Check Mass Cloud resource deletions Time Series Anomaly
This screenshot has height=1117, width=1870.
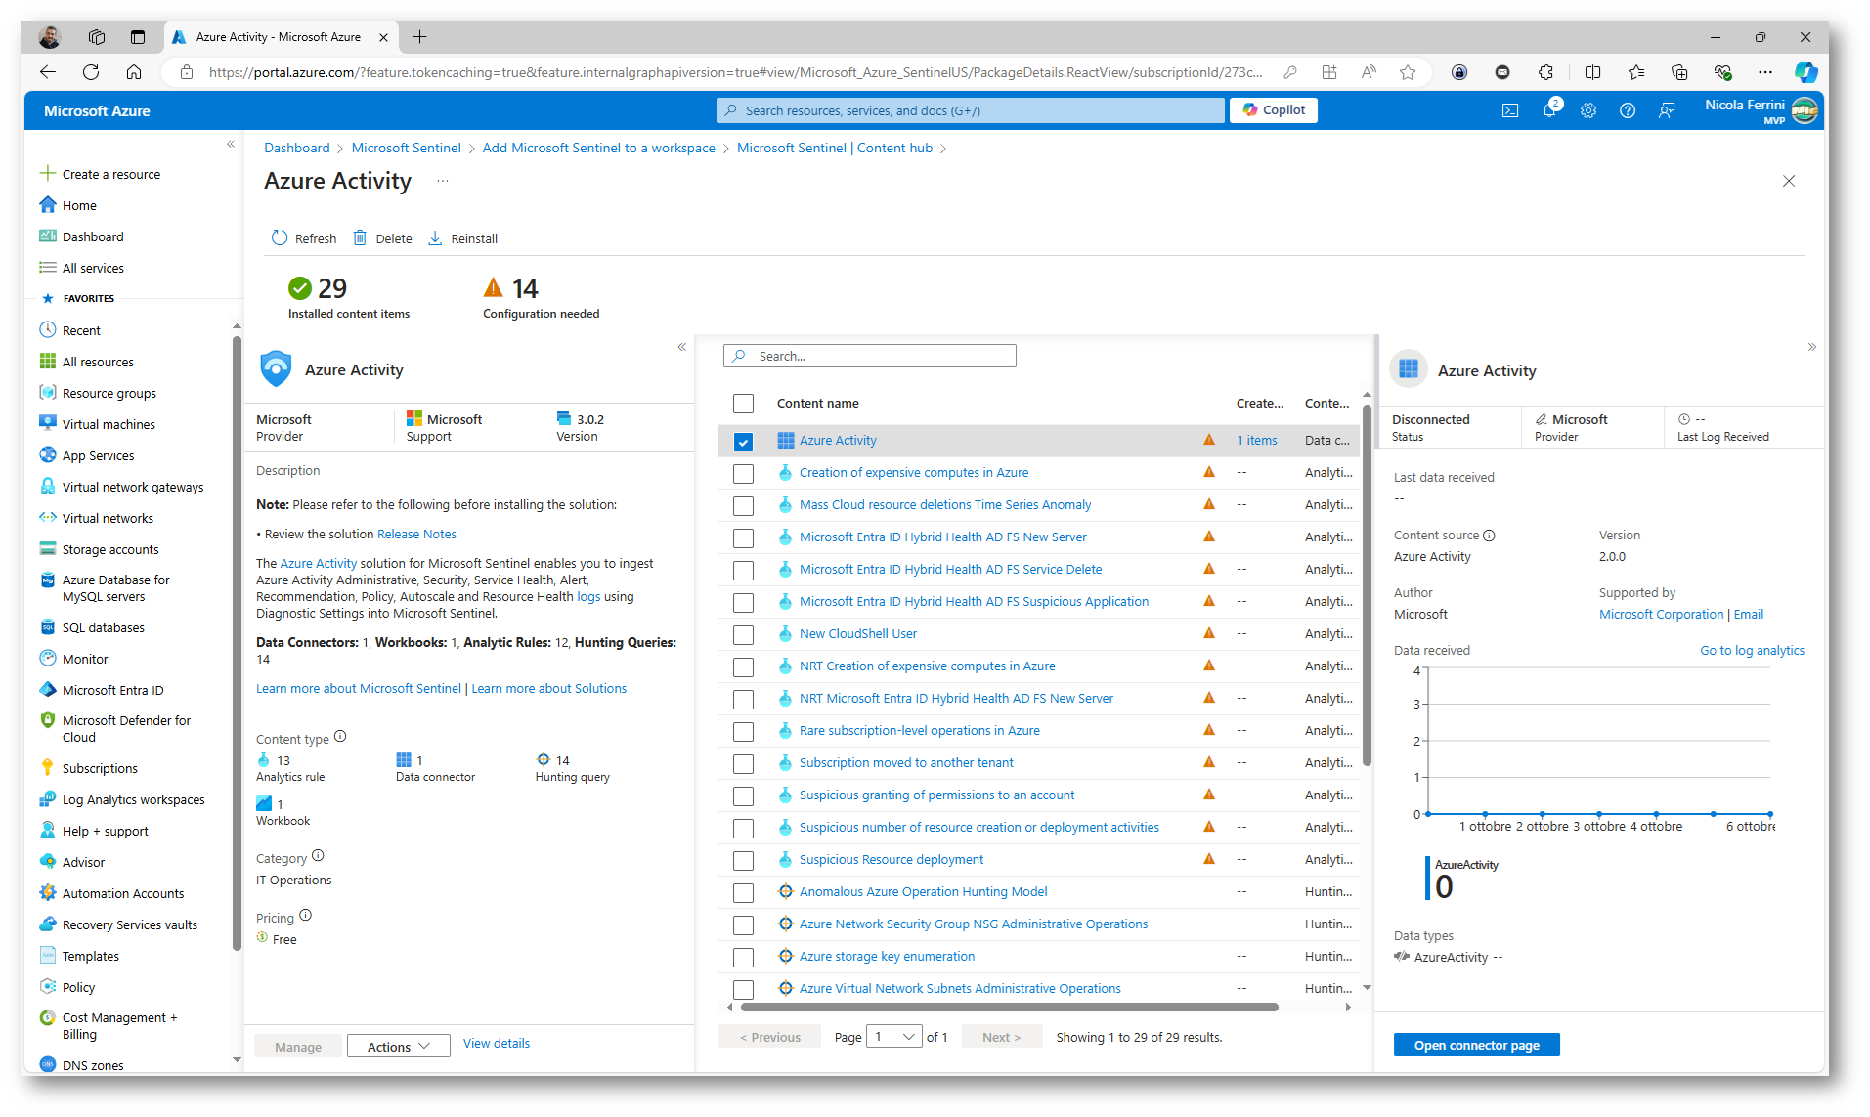tap(743, 506)
